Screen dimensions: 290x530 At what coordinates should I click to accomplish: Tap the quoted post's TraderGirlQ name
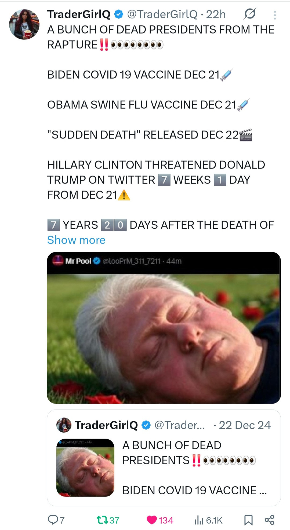(x=106, y=425)
